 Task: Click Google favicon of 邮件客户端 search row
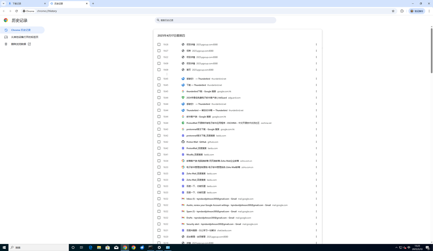click(183, 117)
